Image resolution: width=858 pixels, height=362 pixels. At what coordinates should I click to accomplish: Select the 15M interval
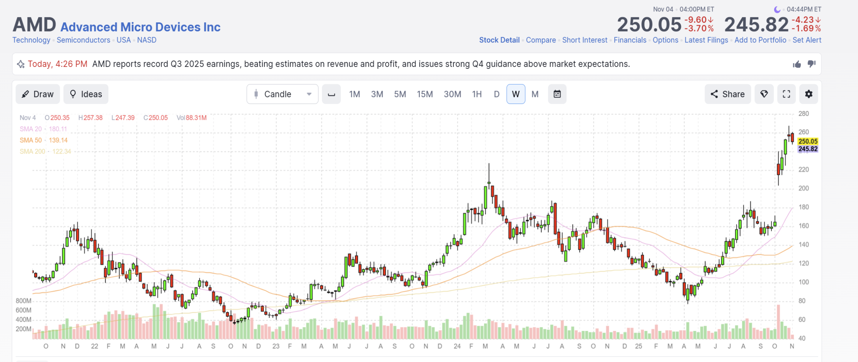[425, 94]
